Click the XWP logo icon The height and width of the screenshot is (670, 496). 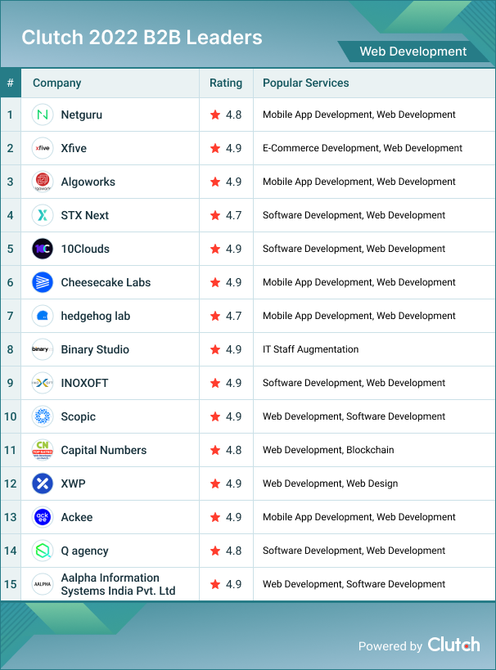click(43, 483)
